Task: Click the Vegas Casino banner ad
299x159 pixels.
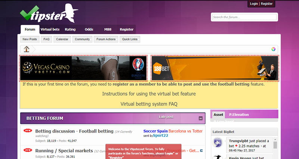Action: coord(83,68)
